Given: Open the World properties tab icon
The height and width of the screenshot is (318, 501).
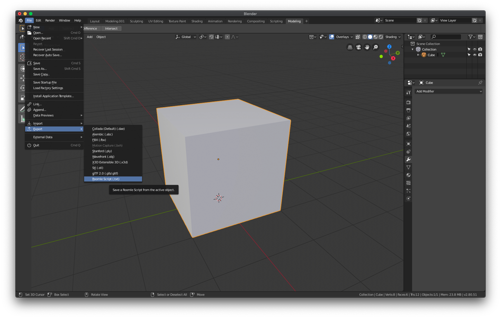Looking at the screenshot, I should tap(408, 134).
